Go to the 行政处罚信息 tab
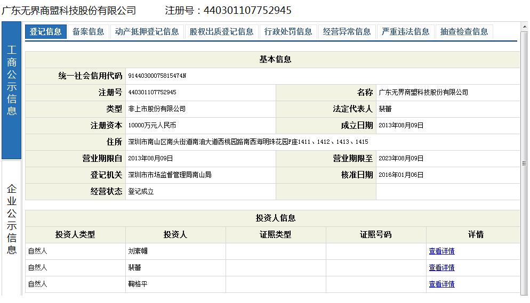The width and height of the screenshot is (530, 303). point(288,31)
